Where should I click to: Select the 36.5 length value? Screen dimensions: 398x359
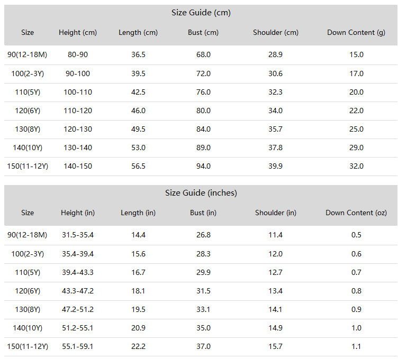138,55
